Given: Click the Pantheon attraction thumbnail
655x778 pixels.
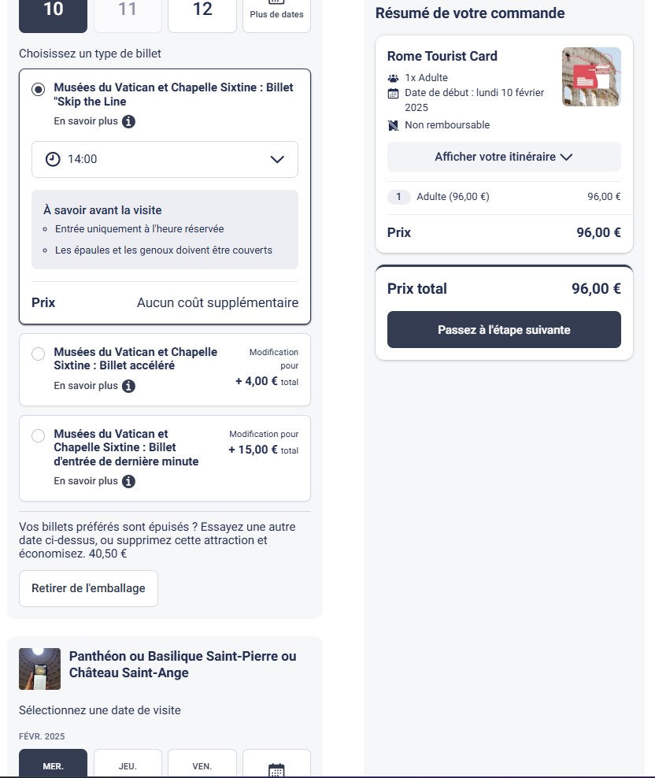Looking at the screenshot, I should point(39,669).
